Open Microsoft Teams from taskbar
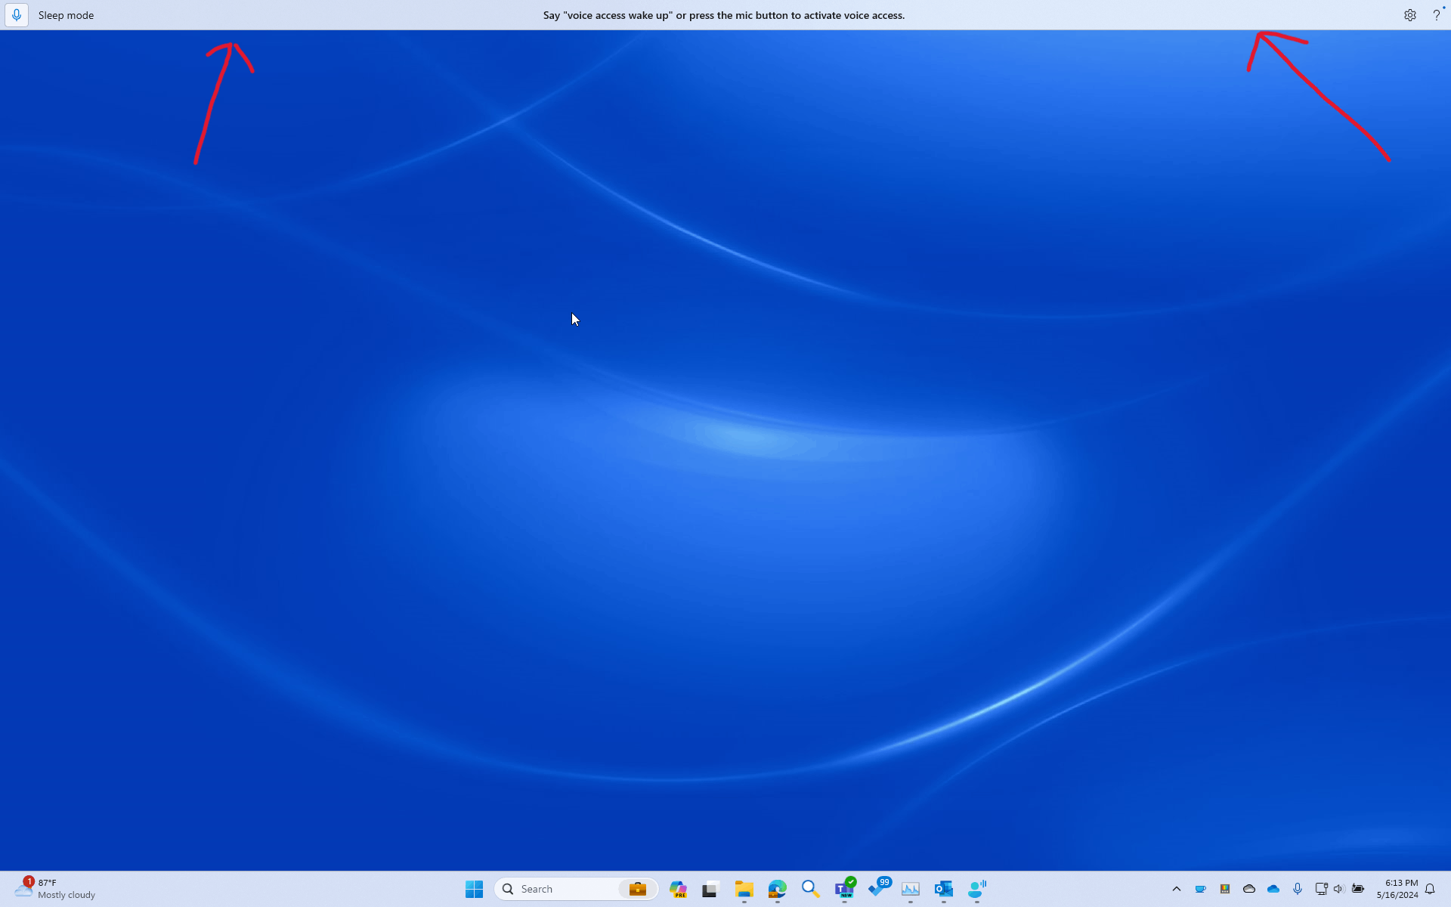1451x907 pixels. (x=844, y=889)
